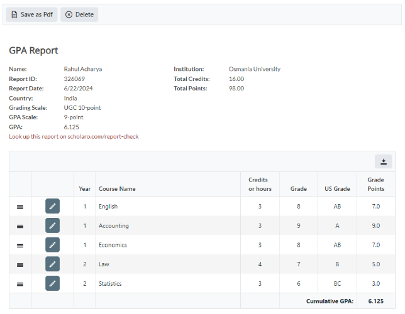Click the edit pencil for English course
The height and width of the screenshot is (314, 405).
52,207
